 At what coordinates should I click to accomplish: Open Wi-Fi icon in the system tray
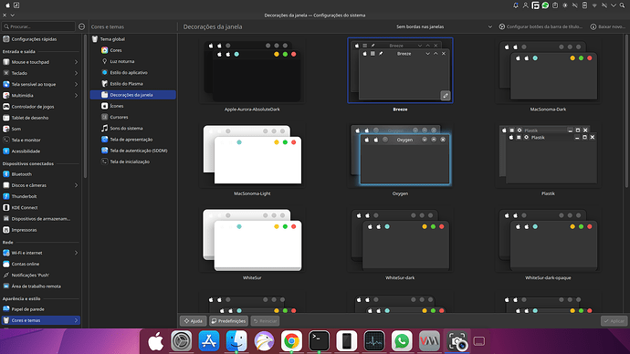594,5
